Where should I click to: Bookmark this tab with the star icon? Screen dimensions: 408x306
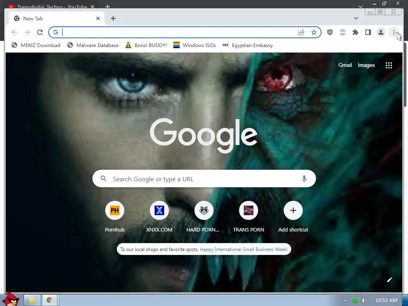tap(314, 32)
